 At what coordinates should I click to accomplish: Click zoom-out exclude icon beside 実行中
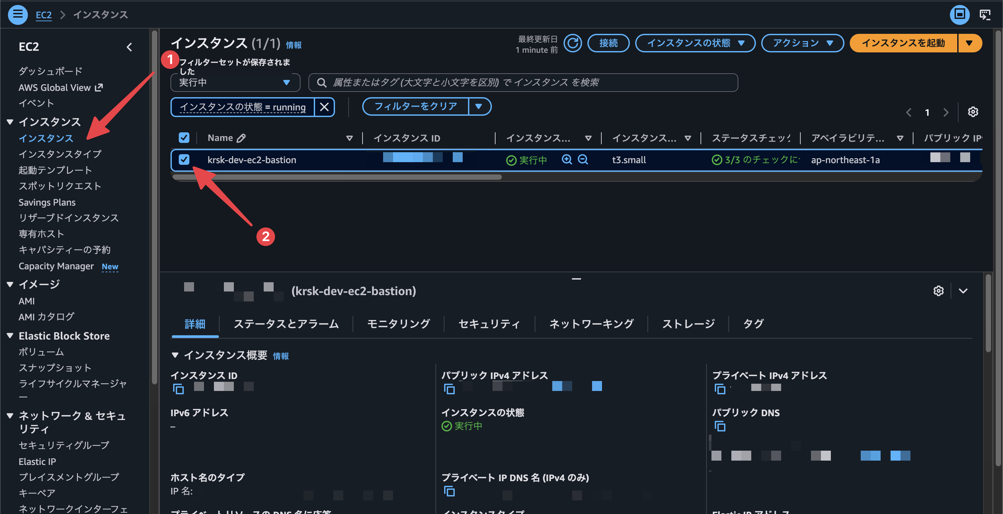point(582,160)
